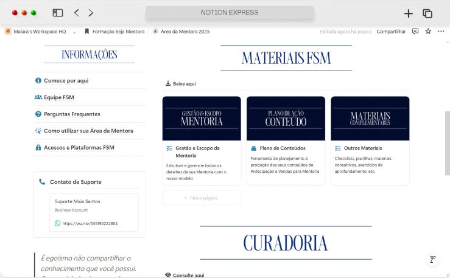Screen dimensions: 450x278
Task: Click sparkle icon beside Como utilizar
Action: tap(38, 131)
